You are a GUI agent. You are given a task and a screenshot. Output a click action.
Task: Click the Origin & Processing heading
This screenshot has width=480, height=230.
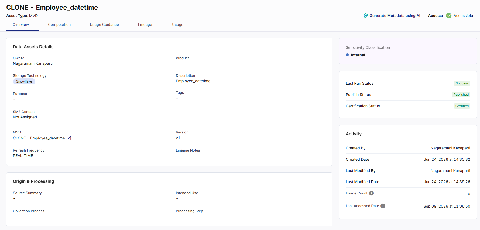tap(33, 181)
